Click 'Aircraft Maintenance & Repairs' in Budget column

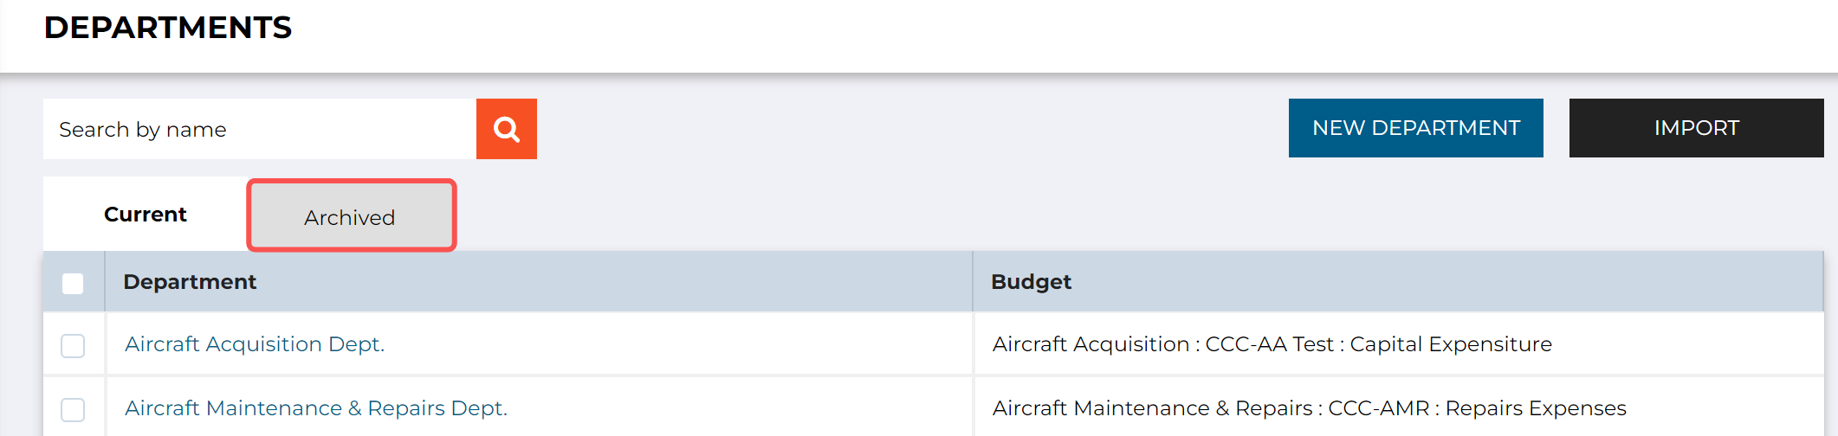[x=1153, y=408]
